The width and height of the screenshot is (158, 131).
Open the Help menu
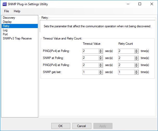[17, 11]
